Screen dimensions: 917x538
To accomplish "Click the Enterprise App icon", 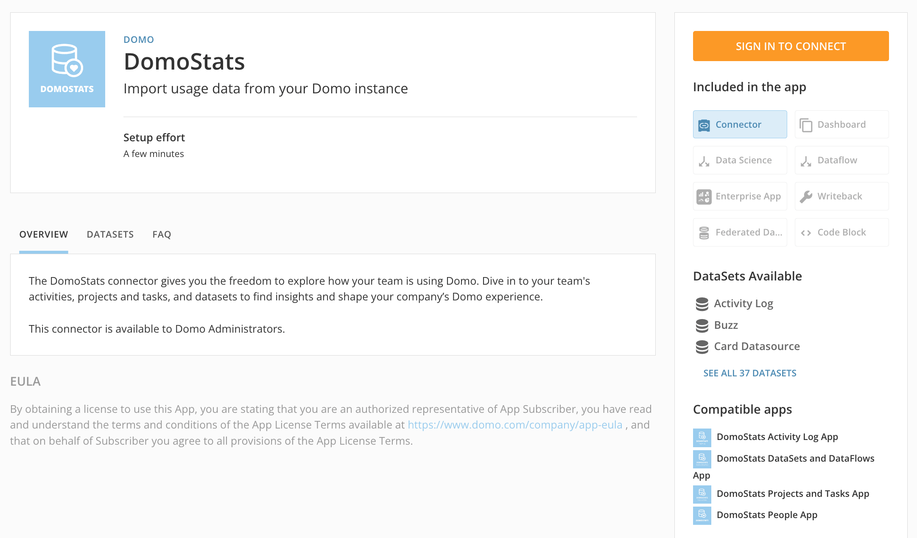I will click(x=704, y=197).
